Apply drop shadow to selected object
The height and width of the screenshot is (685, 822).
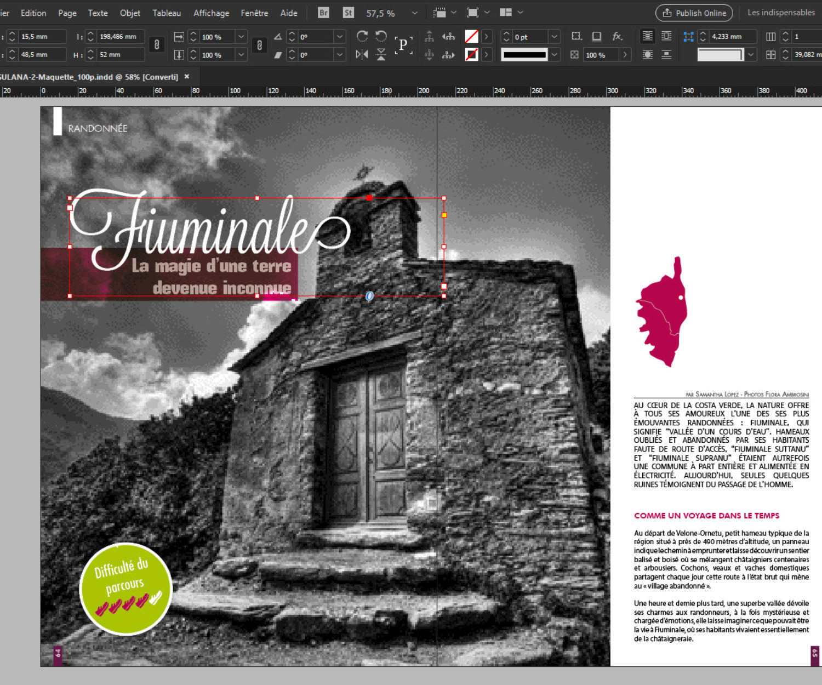[x=597, y=36]
